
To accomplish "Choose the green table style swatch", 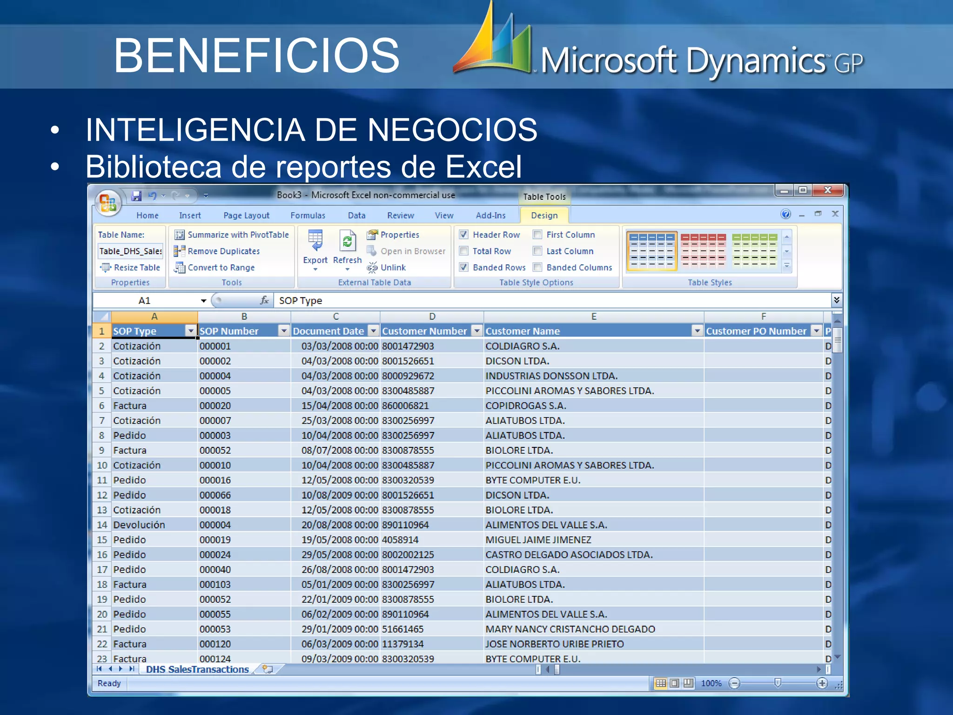I will coord(754,251).
